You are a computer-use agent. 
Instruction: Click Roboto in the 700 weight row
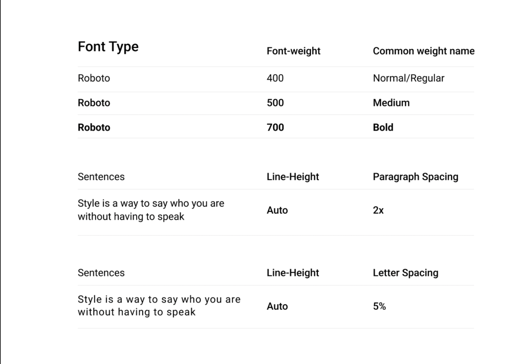click(x=94, y=127)
